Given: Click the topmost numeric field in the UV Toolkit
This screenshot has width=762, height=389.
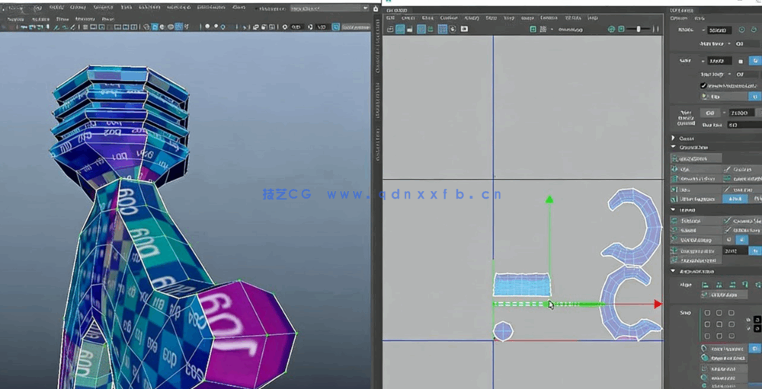Looking at the screenshot, I should (719, 30).
